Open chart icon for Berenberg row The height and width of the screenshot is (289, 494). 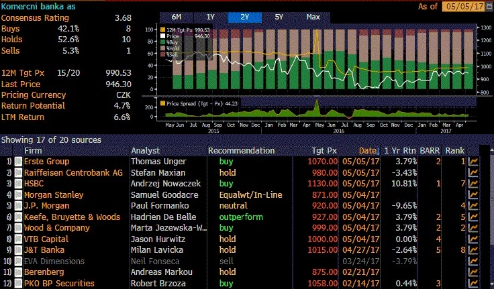coord(473,272)
